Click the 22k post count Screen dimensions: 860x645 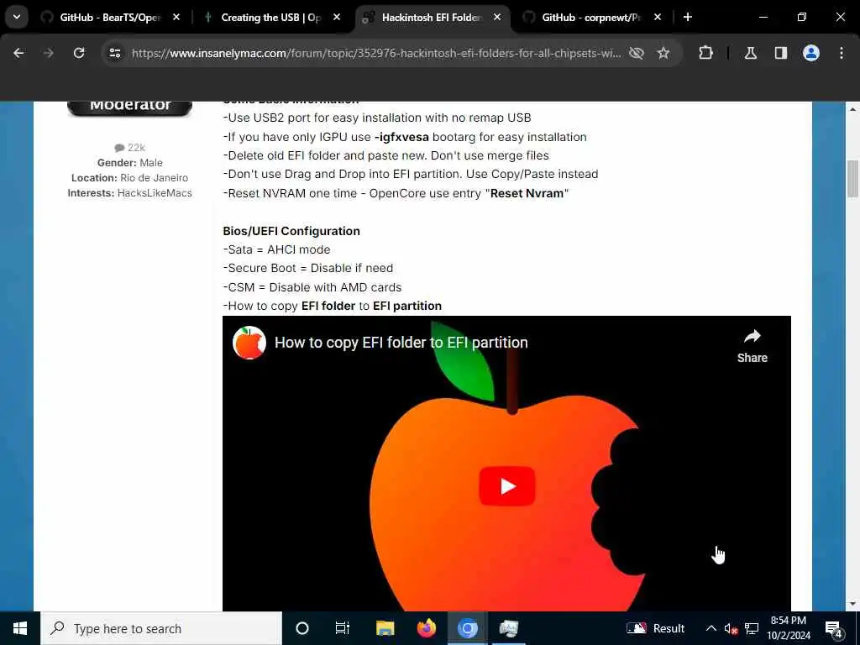pos(130,148)
